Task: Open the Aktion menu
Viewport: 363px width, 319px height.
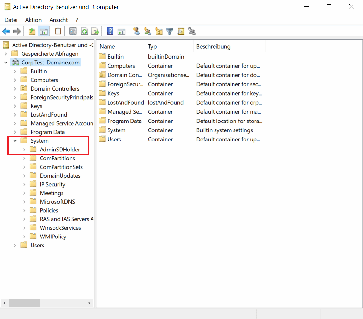Action: (33, 20)
